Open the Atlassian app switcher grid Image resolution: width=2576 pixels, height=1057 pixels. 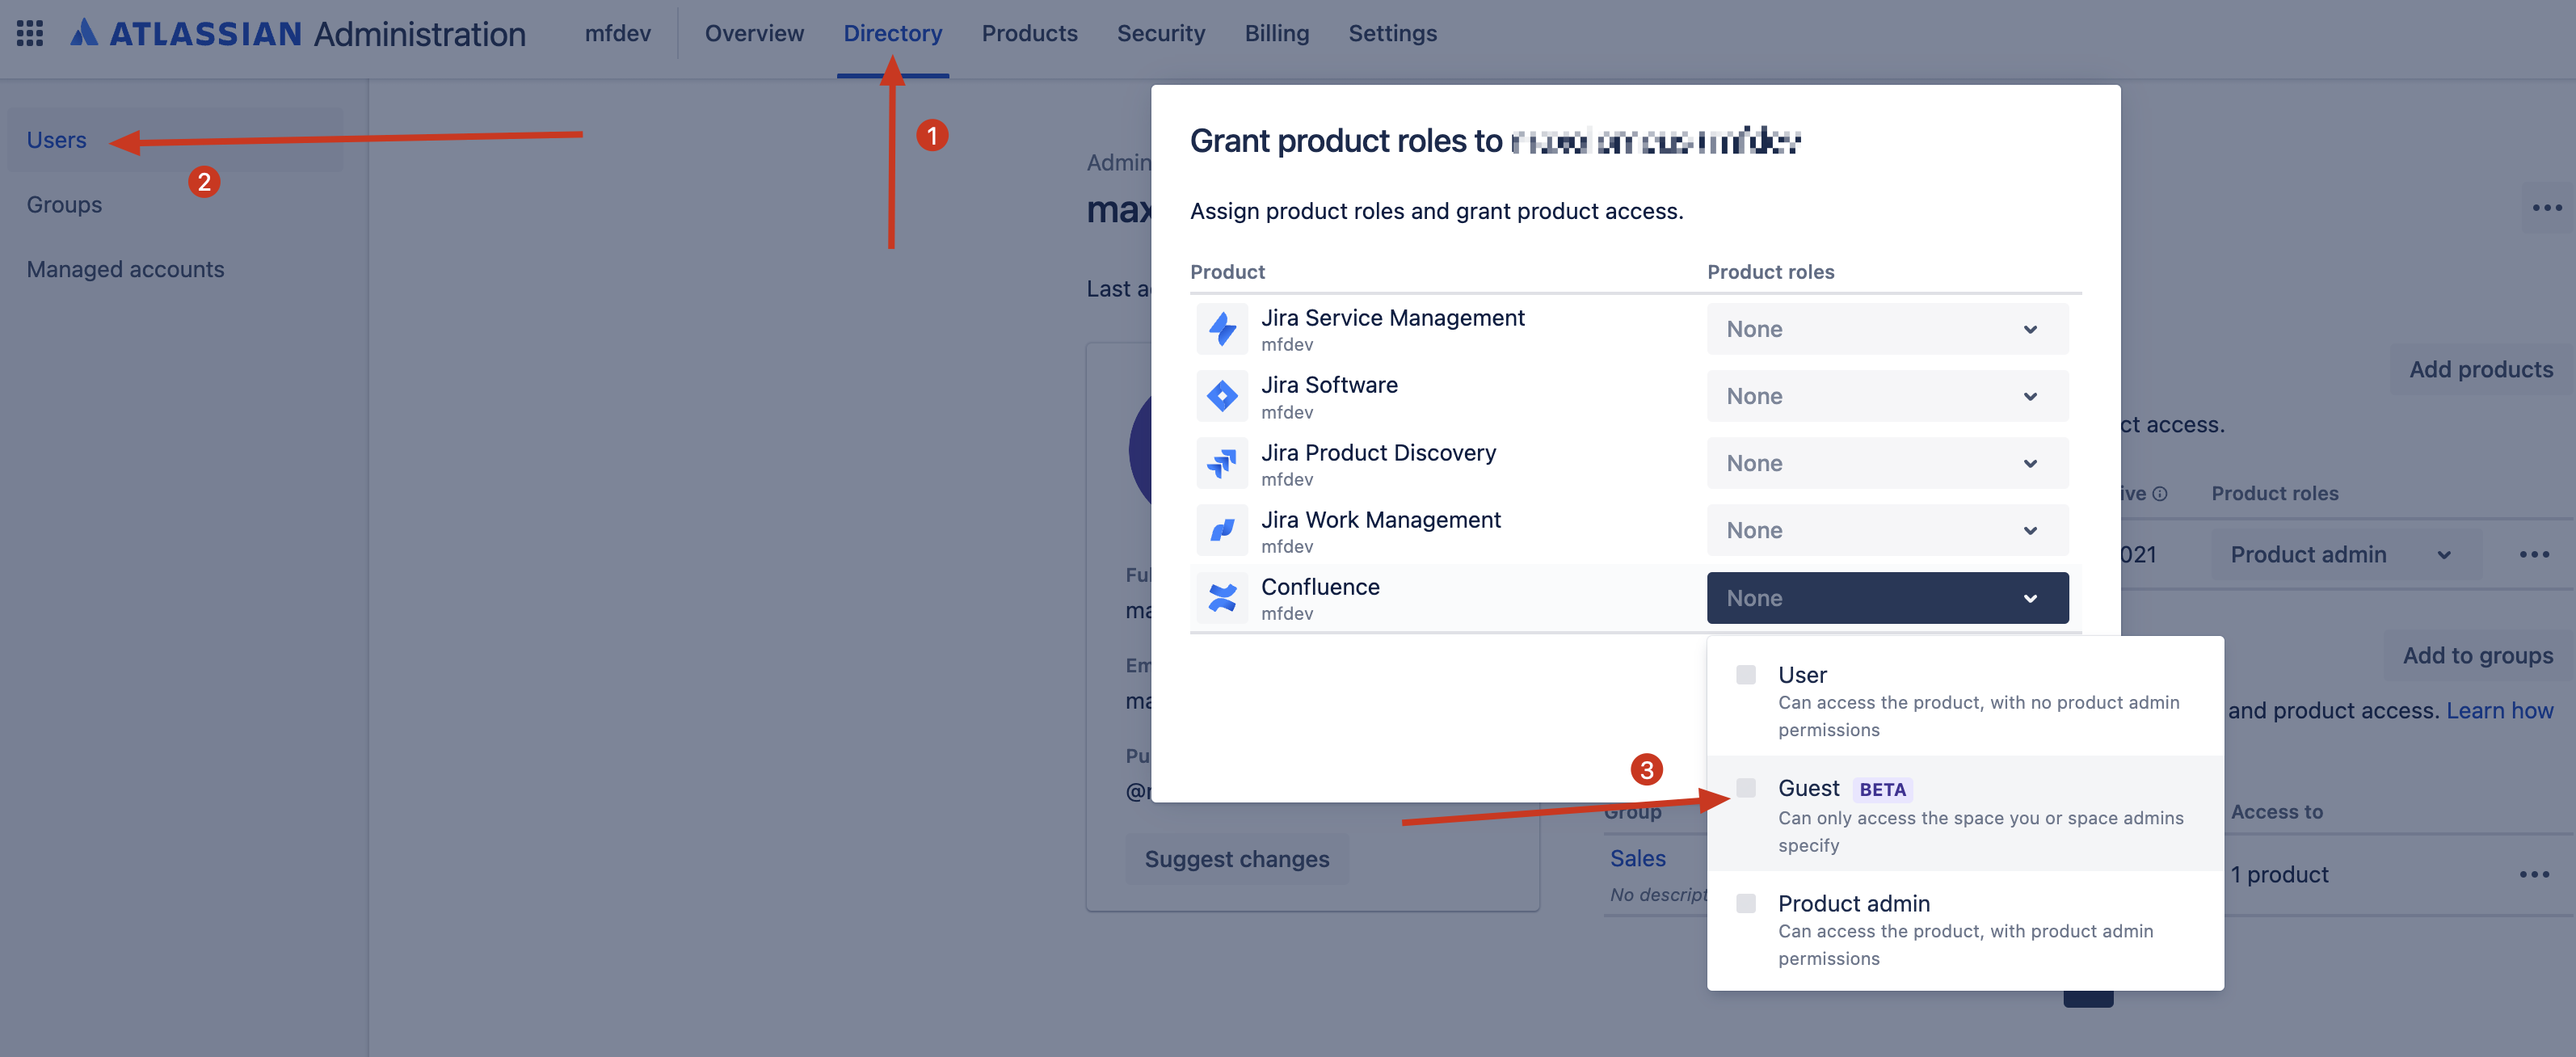coord(29,33)
